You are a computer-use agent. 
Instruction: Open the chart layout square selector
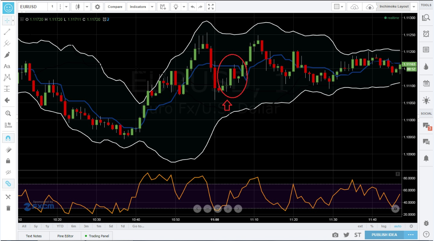[x=339, y=7]
